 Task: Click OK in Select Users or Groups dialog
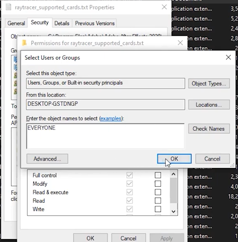coord(174,159)
